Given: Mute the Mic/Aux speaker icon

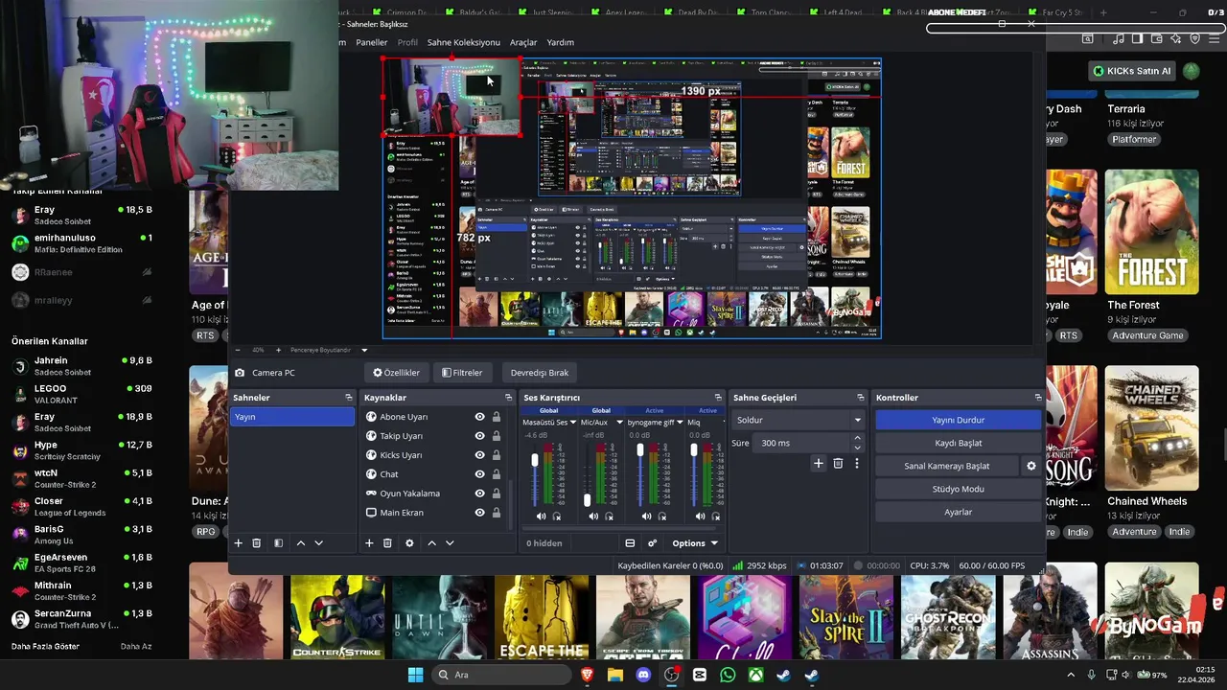Looking at the screenshot, I should tap(593, 517).
